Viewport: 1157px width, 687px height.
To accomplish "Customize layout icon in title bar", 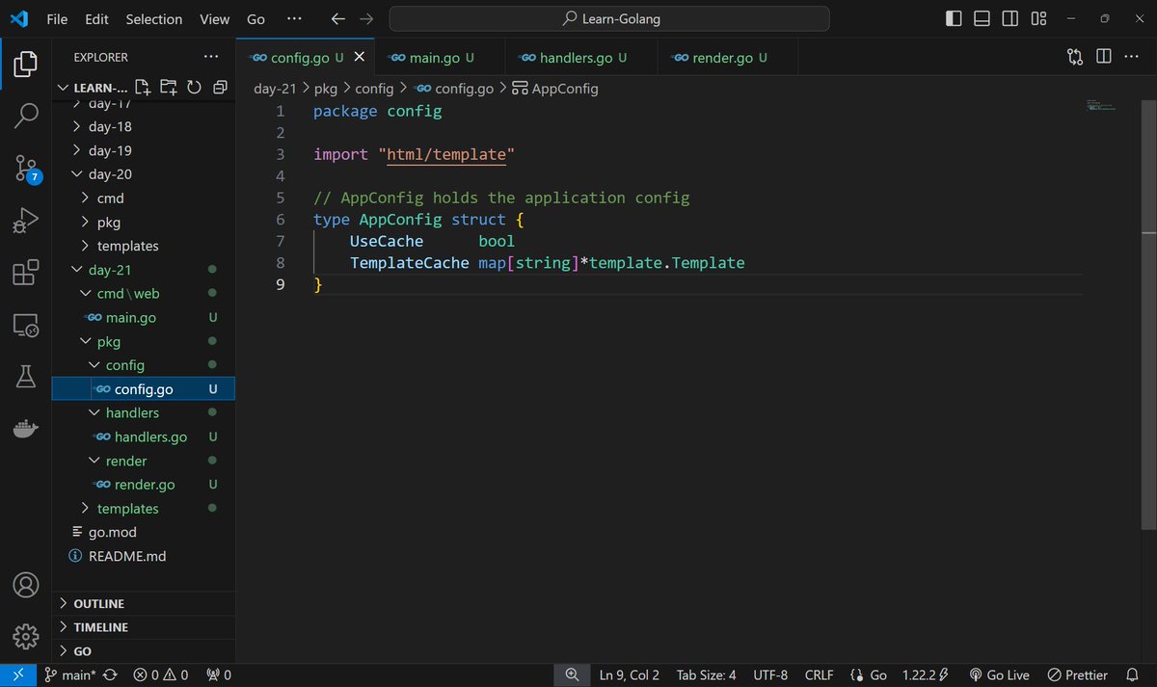I will coord(1038,18).
